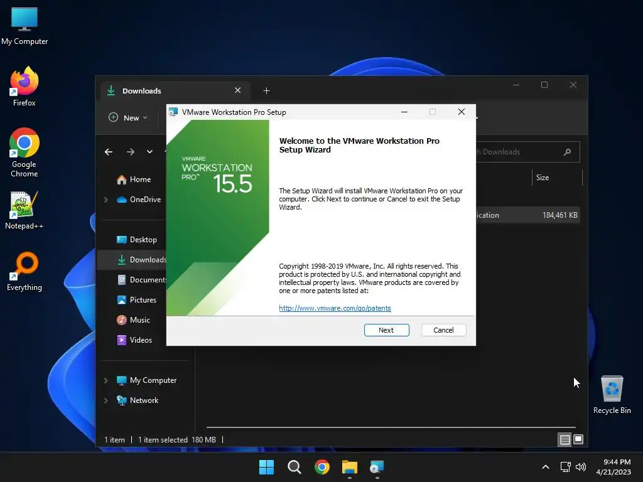Switch to large thumbnails view in Explorer

coord(578,440)
